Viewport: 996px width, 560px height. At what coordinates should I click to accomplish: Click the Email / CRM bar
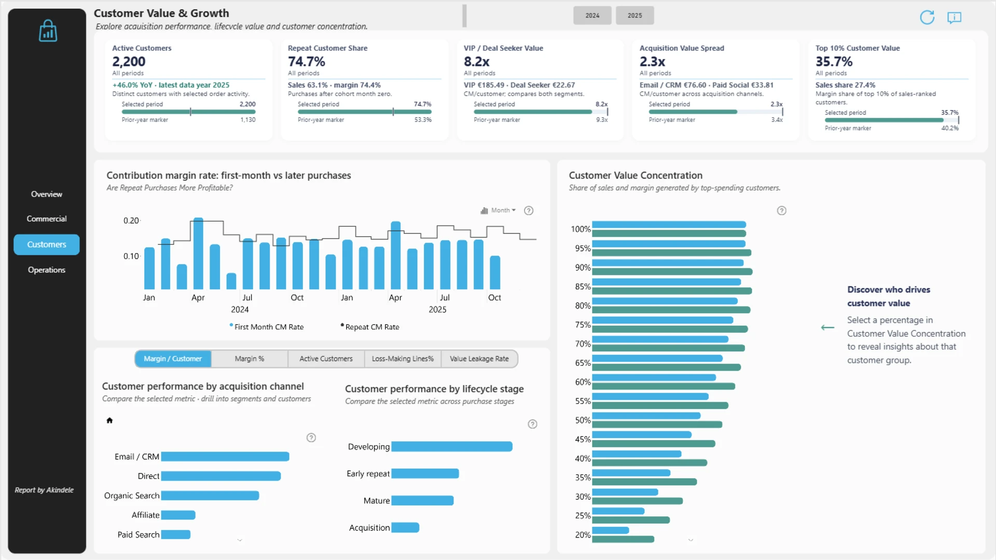point(225,456)
